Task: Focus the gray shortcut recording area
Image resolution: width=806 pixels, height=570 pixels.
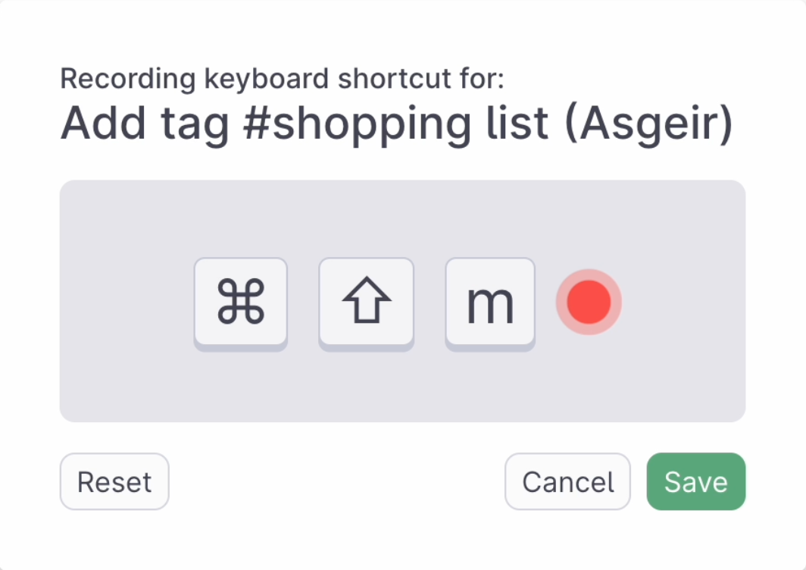Action: tap(402, 301)
